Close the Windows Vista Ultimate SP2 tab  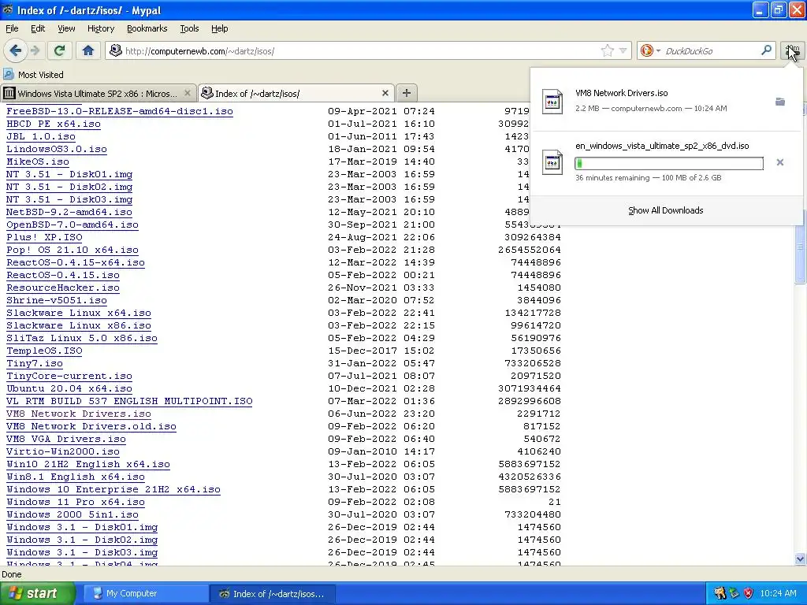(x=188, y=93)
